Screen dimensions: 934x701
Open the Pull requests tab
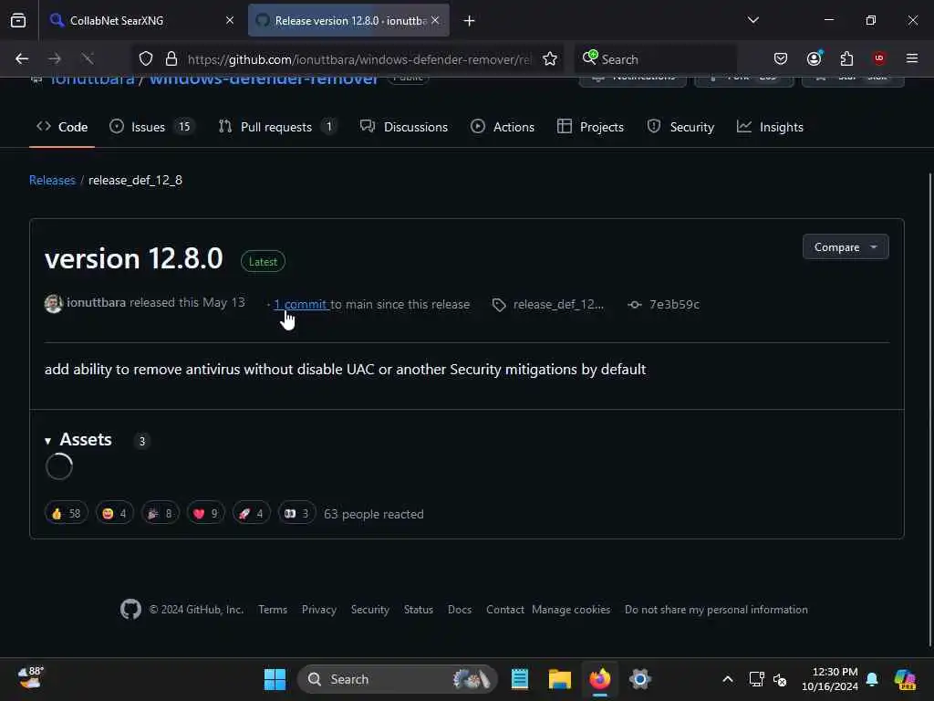[x=277, y=127]
